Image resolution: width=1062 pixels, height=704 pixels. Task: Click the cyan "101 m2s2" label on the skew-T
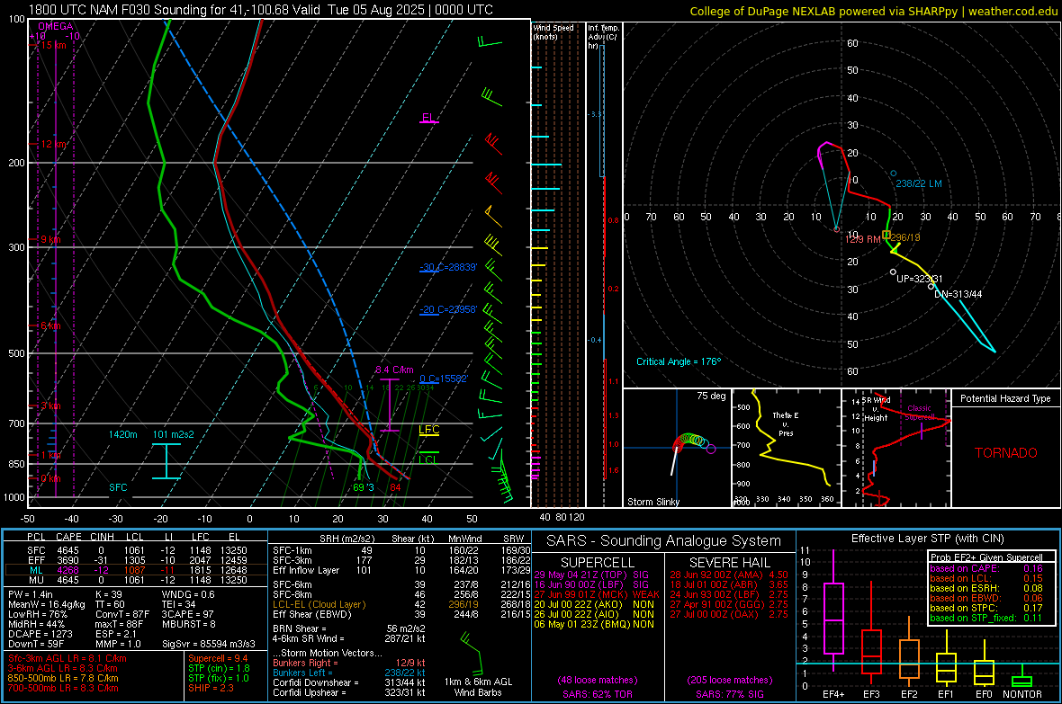[x=174, y=434]
